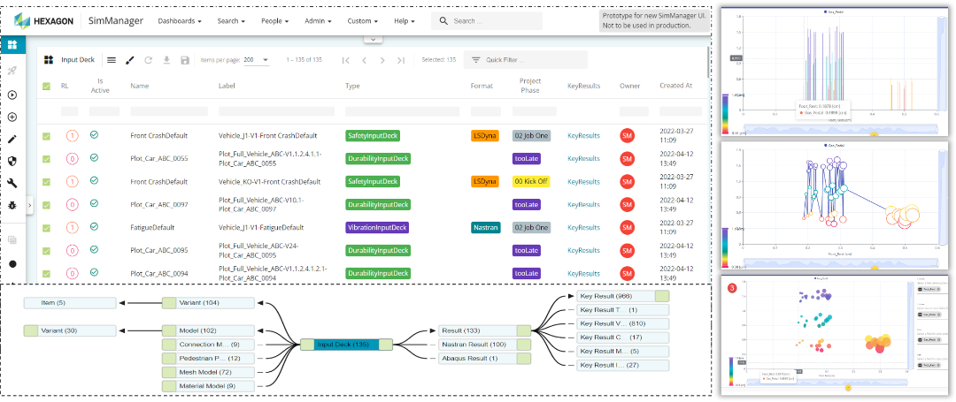Click the Quick Filter funnel icon
Image resolution: width=956 pixels, height=402 pixels.
476,59
